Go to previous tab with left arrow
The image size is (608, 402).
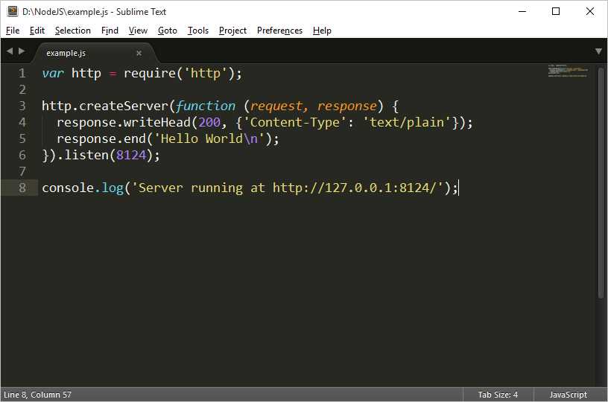tap(10, 51)
